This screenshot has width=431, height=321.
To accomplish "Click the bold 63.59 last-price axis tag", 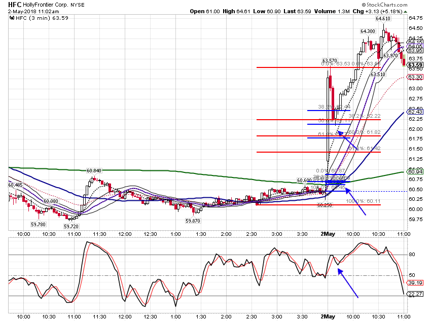I will 415,65.
